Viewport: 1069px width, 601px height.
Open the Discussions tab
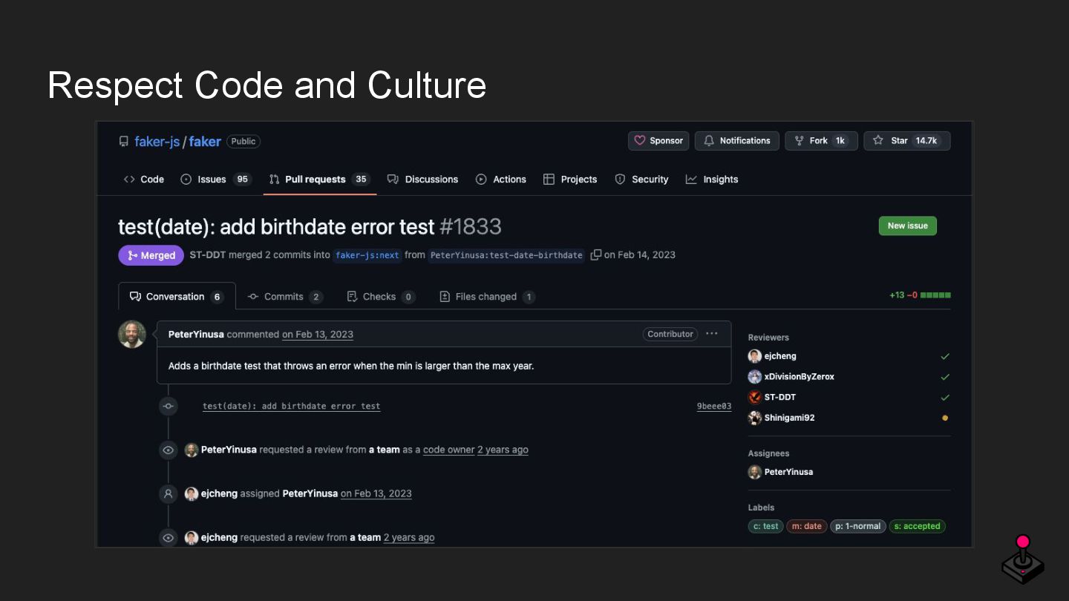[x=423, y=179]
